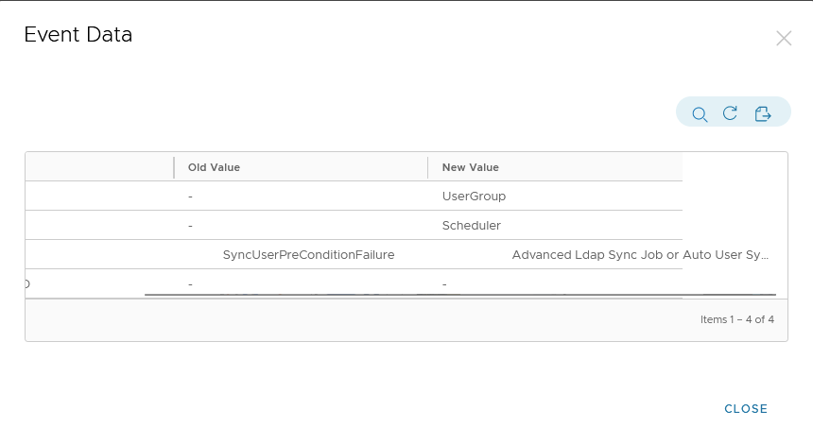Select the Scheduler new value cell

[x=472, y=226]
